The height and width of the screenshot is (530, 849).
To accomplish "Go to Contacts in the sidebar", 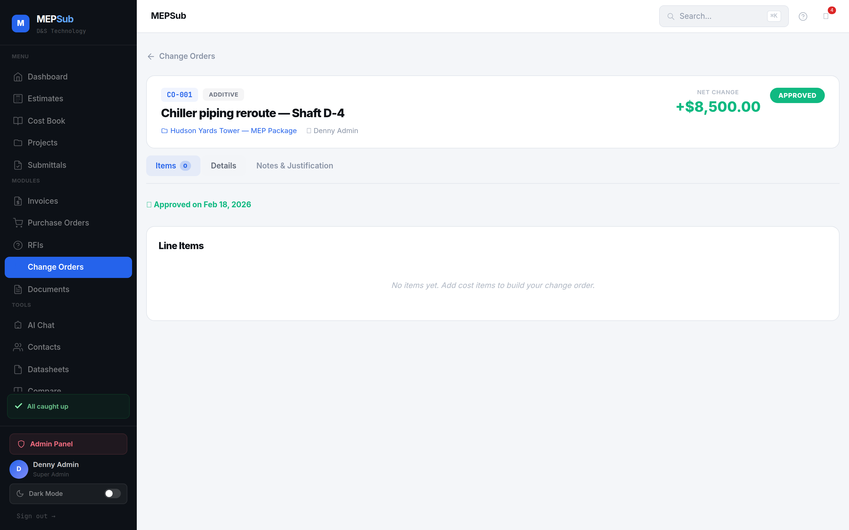I will (x=68, y=347).
